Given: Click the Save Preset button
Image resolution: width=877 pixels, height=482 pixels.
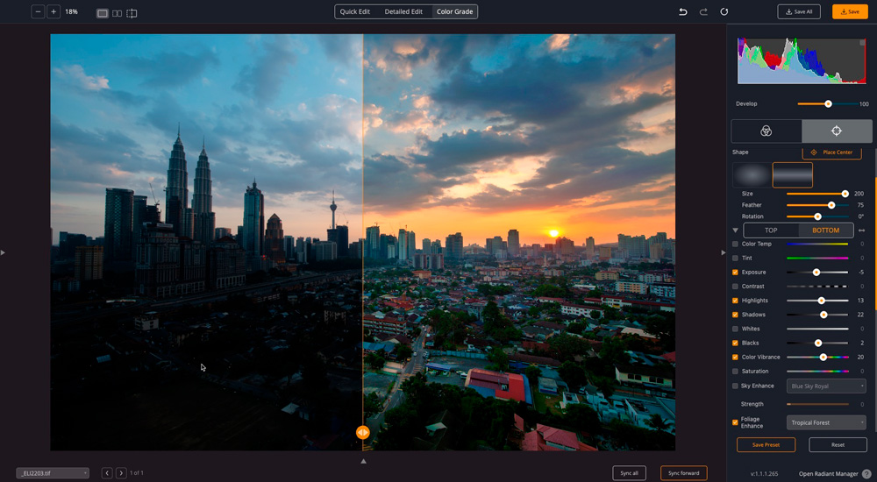Looking at the screenshot, I should 766,445.
